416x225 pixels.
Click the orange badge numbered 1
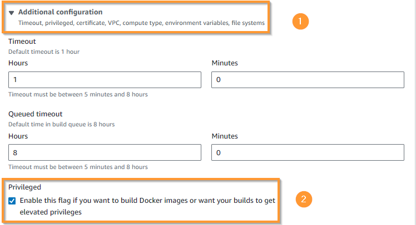pyautogui.click(x=300, y=21)
